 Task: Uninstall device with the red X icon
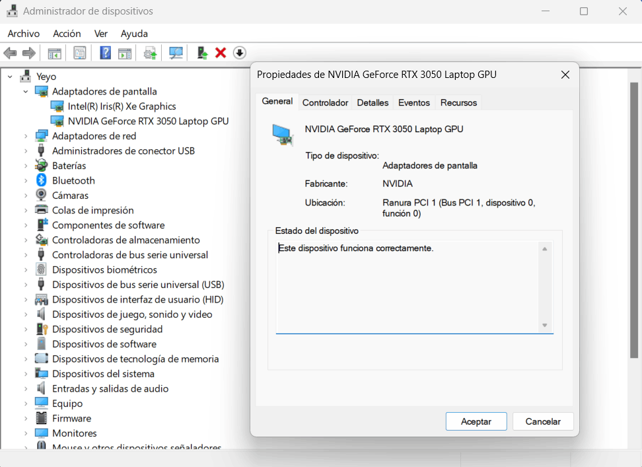(x=221, y=53)
